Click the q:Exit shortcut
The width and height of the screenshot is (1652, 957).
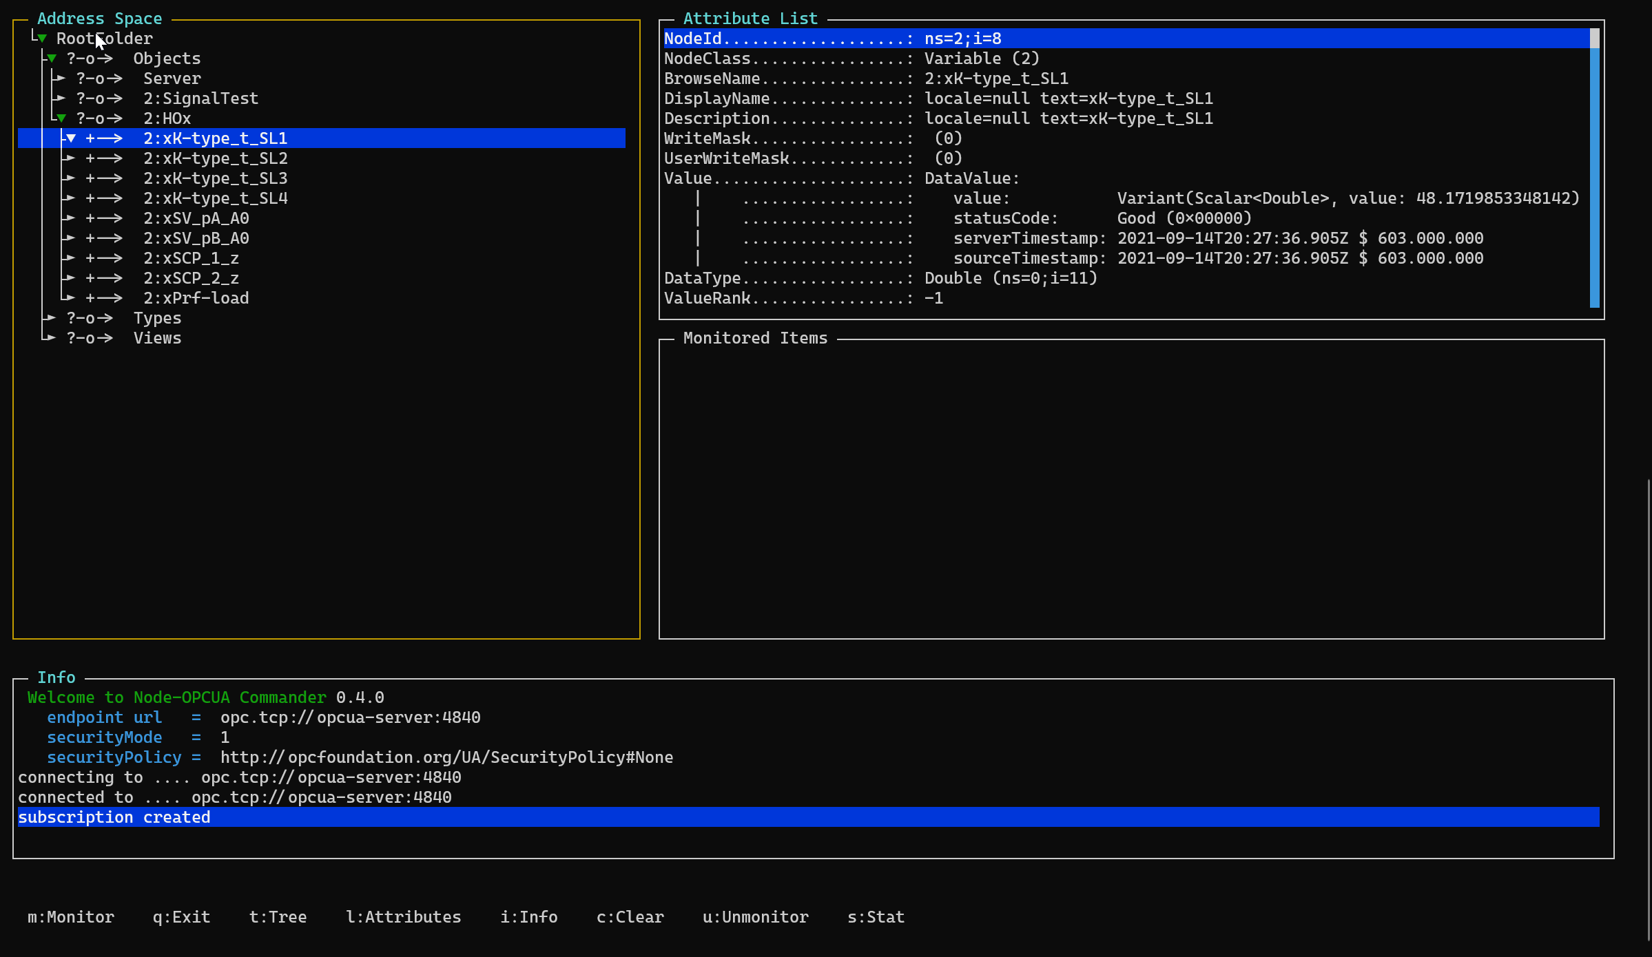pos(182,917)
